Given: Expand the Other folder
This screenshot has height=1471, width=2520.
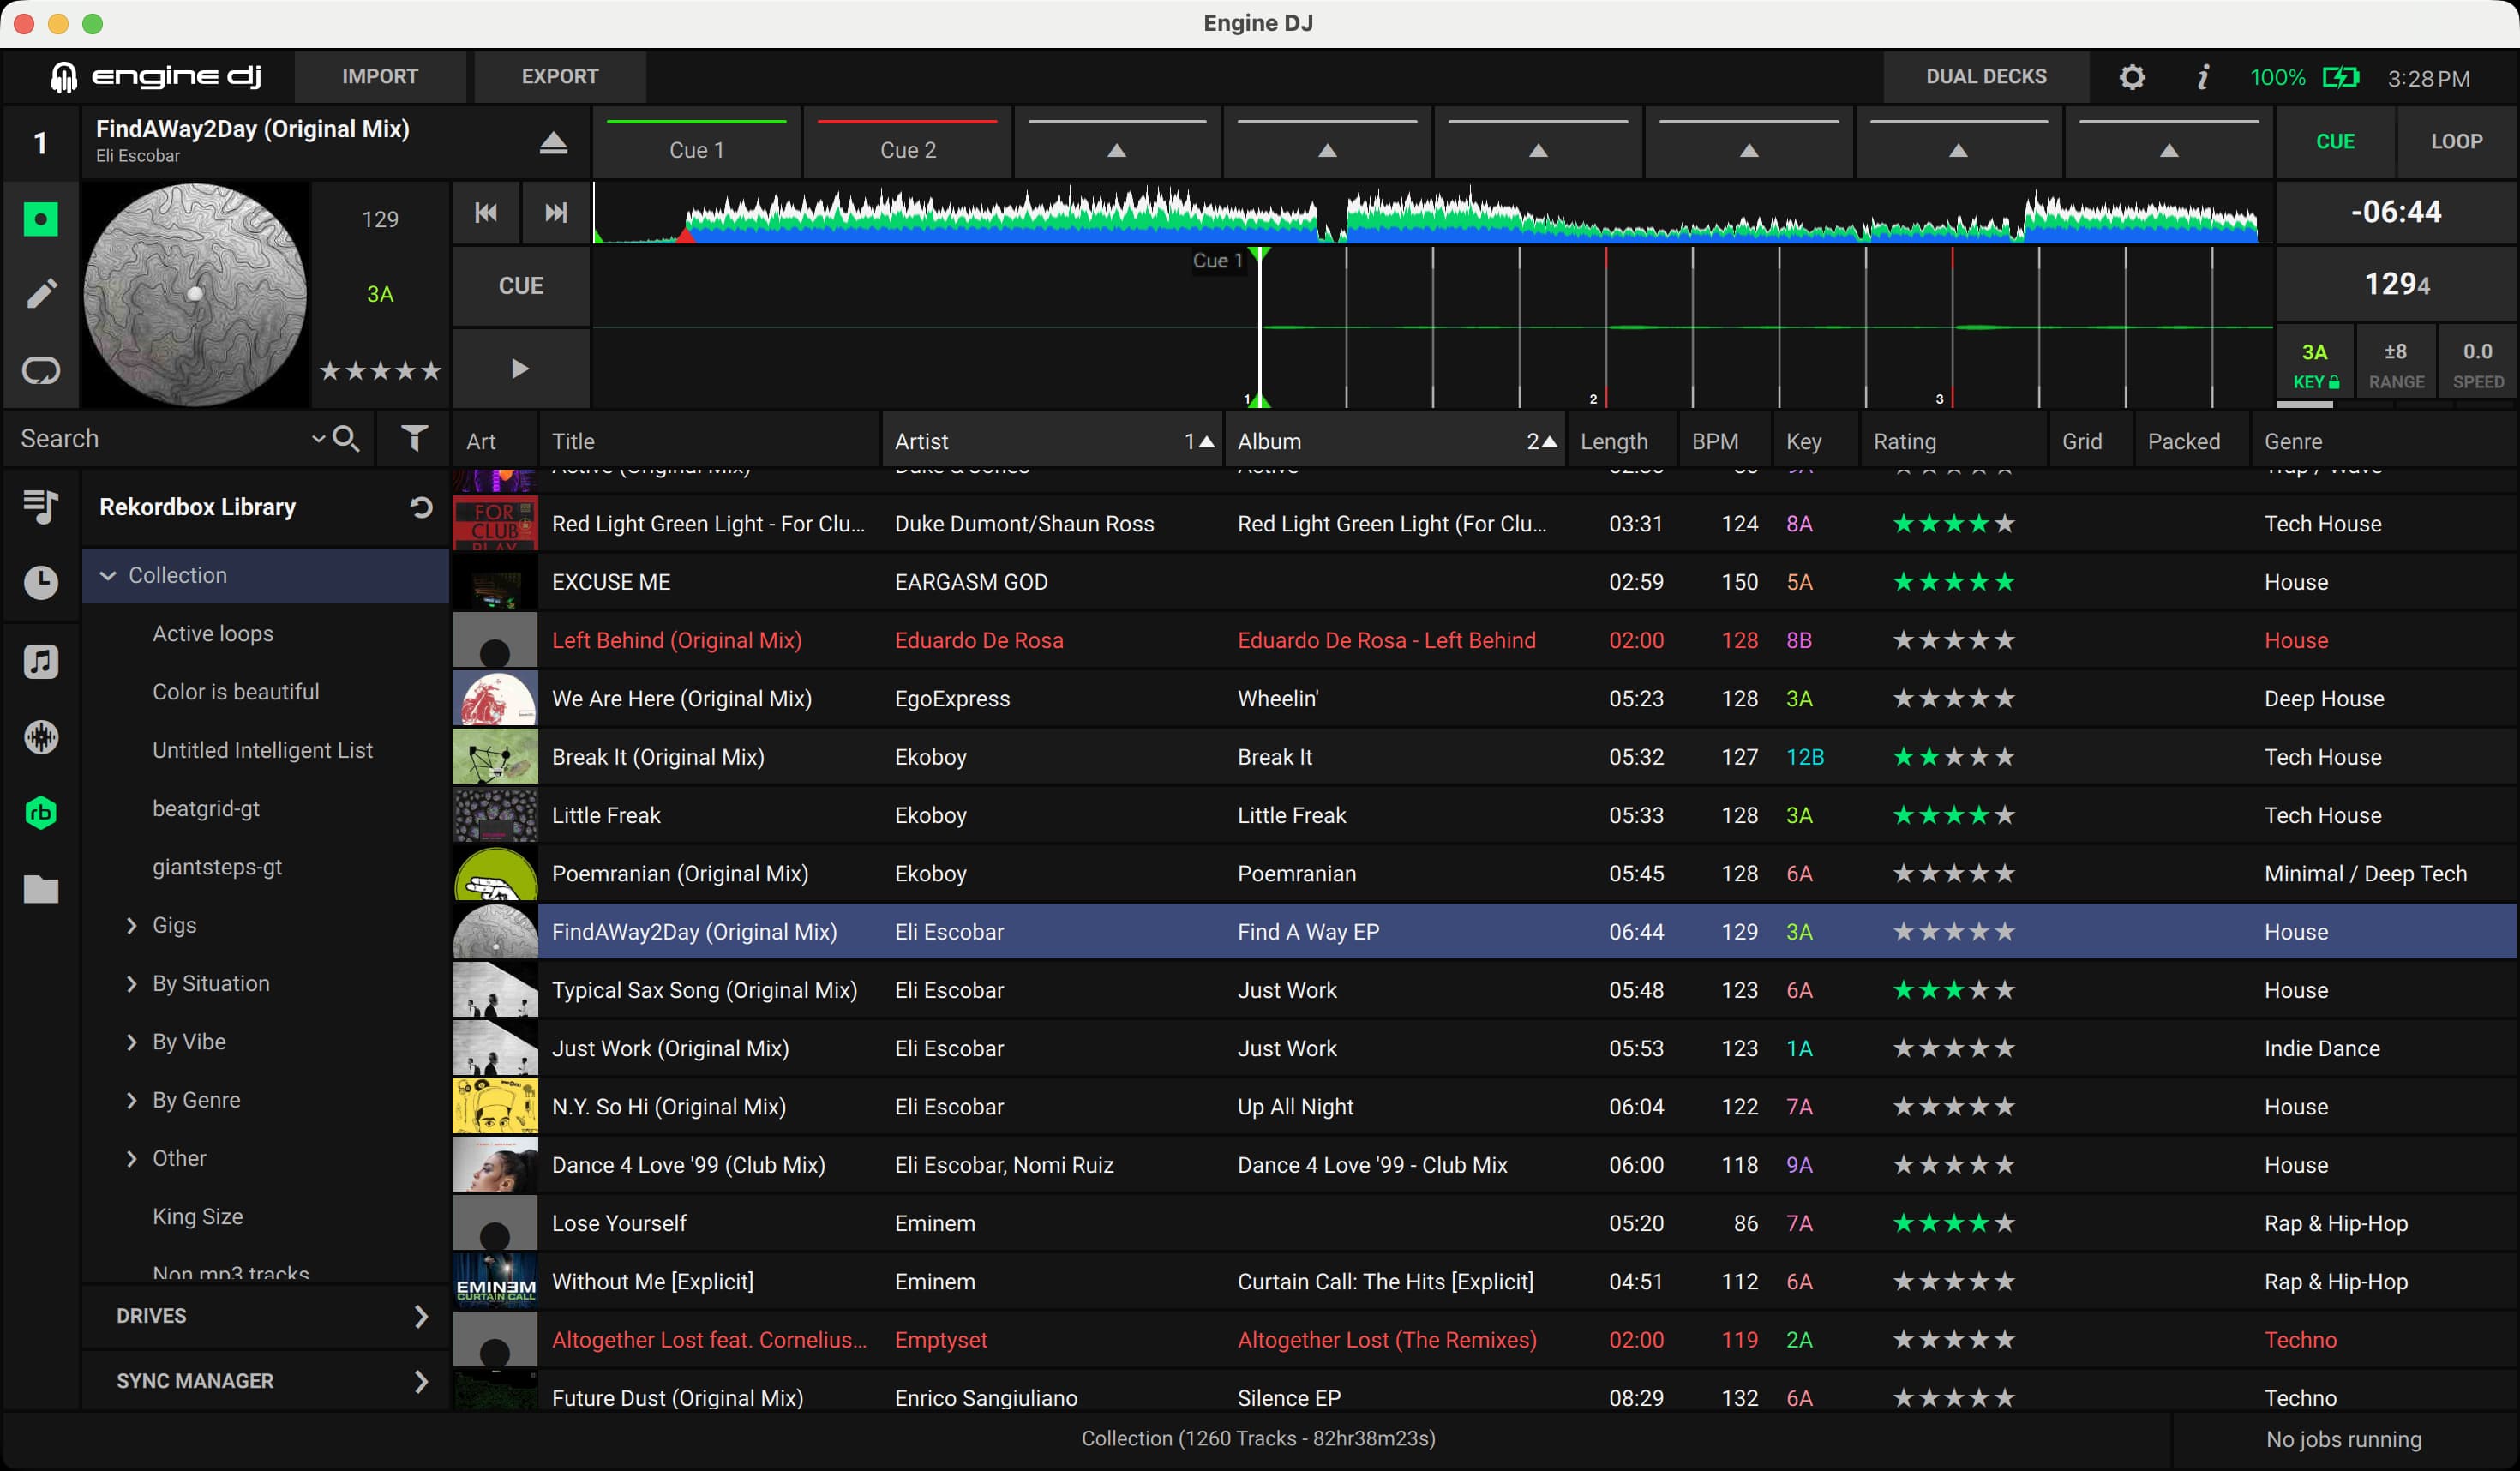Looking at the screenshot, I should pyautogui.click(x=131, y=1158).
